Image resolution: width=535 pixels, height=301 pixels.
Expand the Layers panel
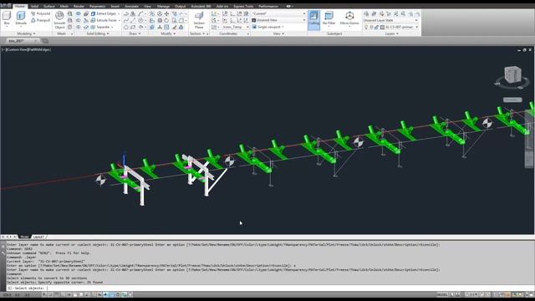click(x=392, y=33)
